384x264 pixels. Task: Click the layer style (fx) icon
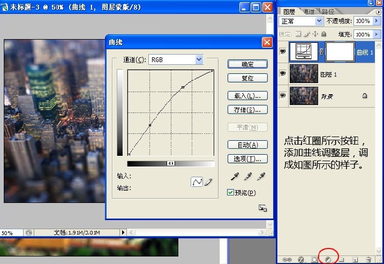pos(301,259)
